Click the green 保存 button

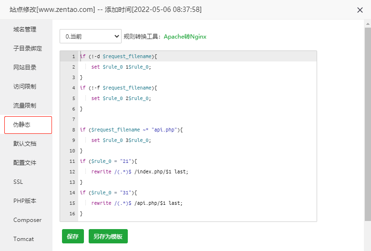(72, 236)
